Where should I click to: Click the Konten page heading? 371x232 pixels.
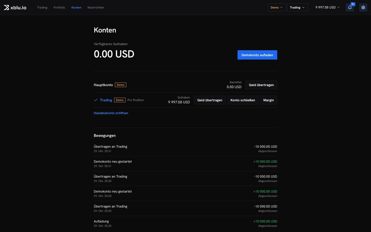tap(105, 30)
